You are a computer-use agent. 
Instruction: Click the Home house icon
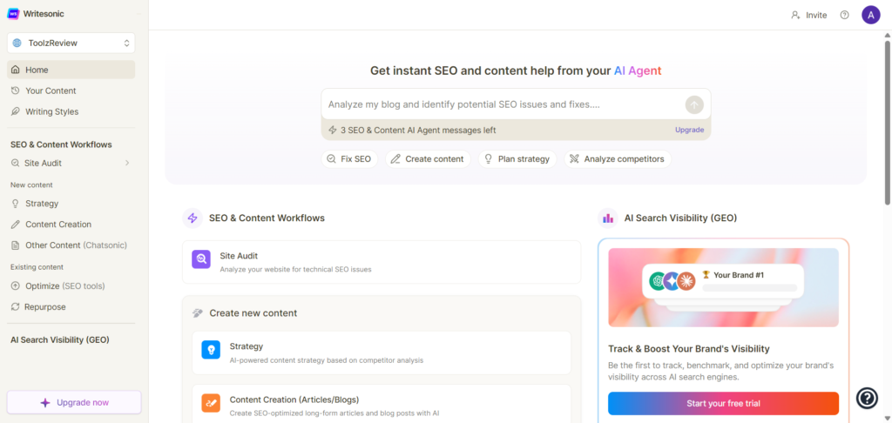[x=16, y=70]
